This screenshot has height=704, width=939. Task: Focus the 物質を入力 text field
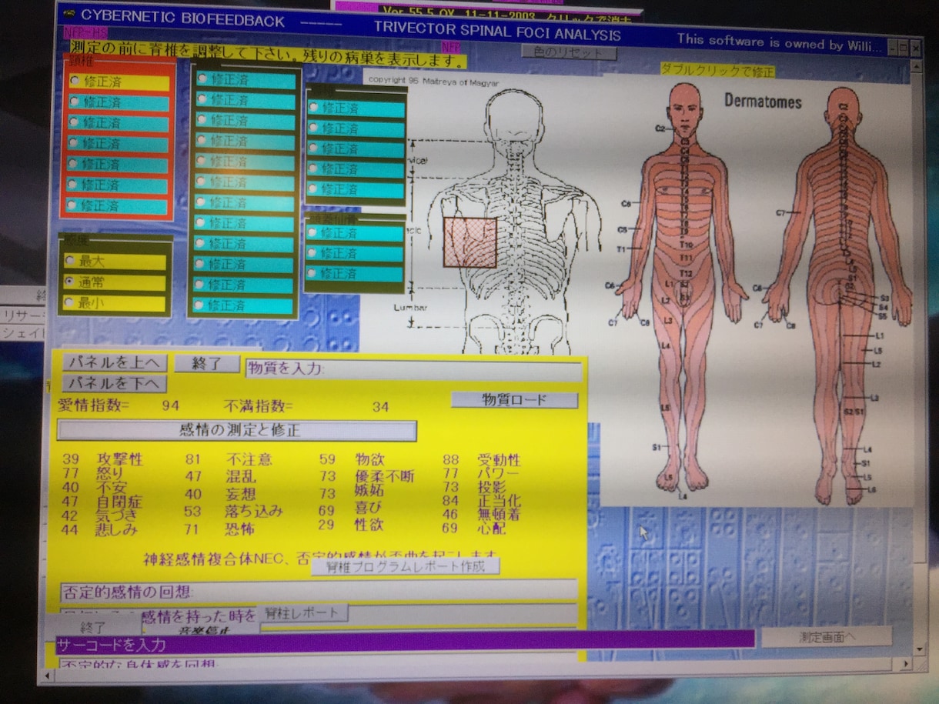click(414, 371)
